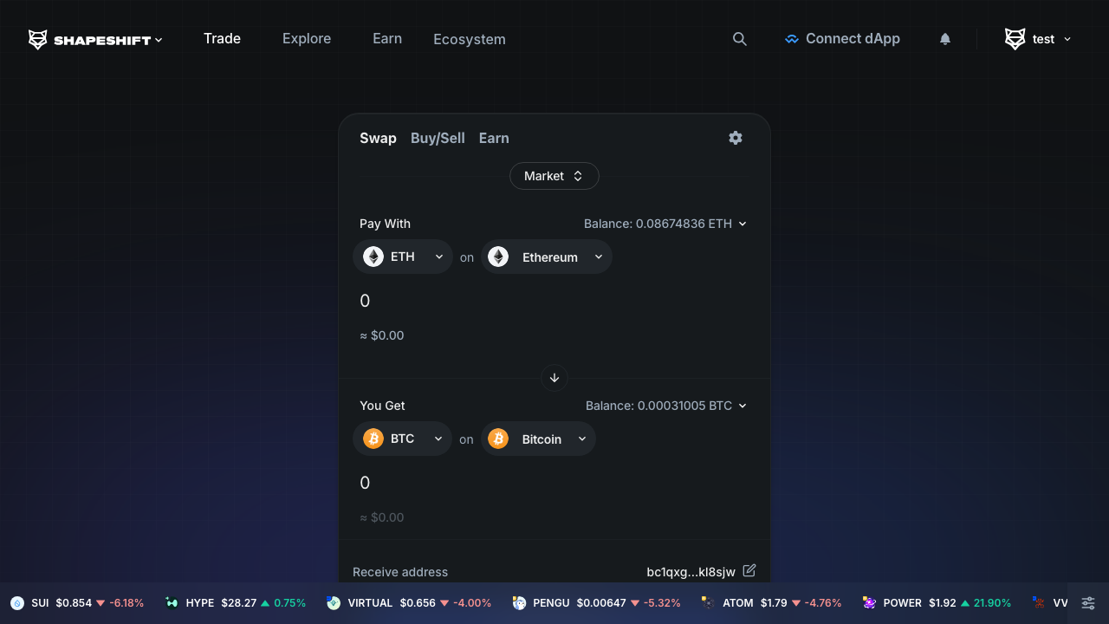The height and width of the screenshot is (624, 1109).
Task: Click the bc1qxg...kl8sjw receive address
Action: click(690, 571)
